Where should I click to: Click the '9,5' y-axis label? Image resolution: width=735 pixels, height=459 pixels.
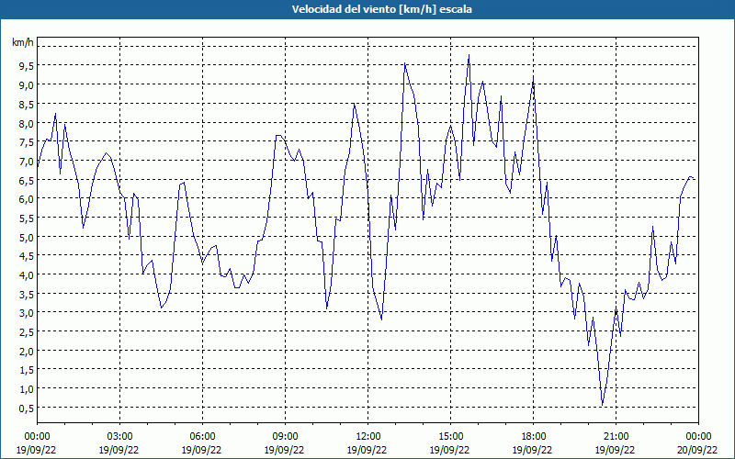26,66
